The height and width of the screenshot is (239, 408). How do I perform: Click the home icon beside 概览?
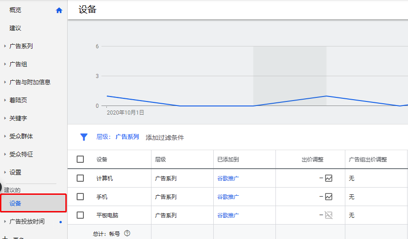pos(59,10)
